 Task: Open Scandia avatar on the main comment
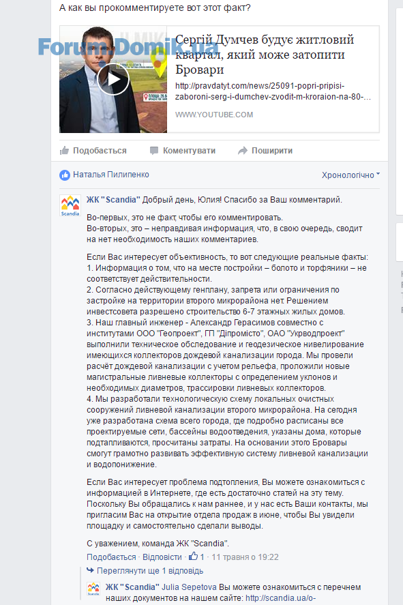[70, 205]
